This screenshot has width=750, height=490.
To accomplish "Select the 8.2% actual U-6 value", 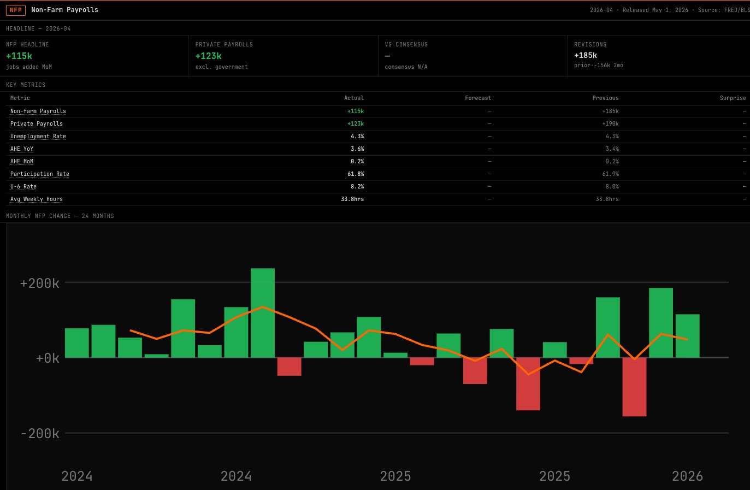I will (357, 186).
